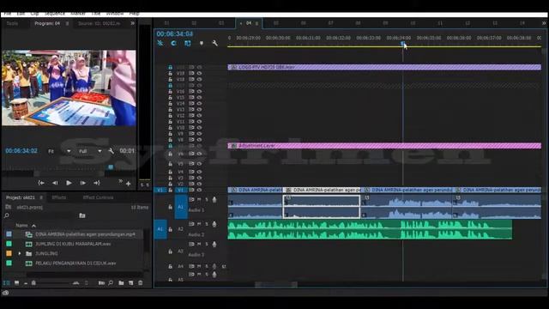Hide track V1 output with eye
Image resolution: width=549 pixels, height=309 pixels.
pos(200,190)
